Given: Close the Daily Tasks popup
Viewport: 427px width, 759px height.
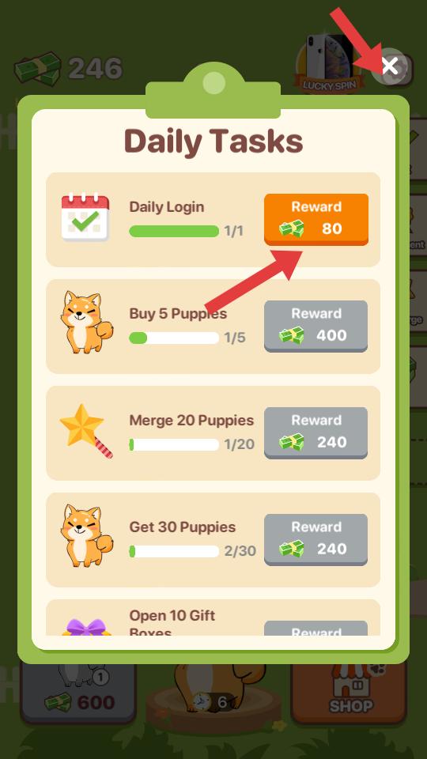Looking at the screenshot, I should (391, 66).
